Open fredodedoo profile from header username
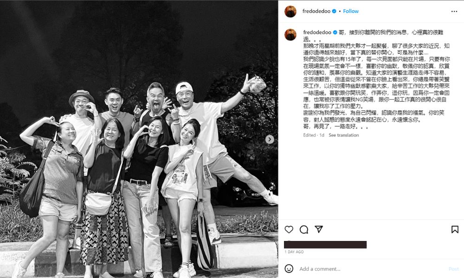 point(316,11)
